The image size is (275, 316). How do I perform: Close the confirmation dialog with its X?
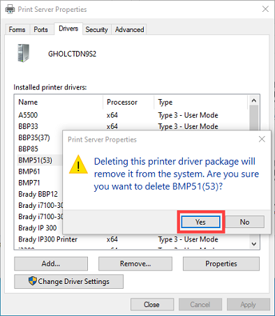[x=262, y=140]
